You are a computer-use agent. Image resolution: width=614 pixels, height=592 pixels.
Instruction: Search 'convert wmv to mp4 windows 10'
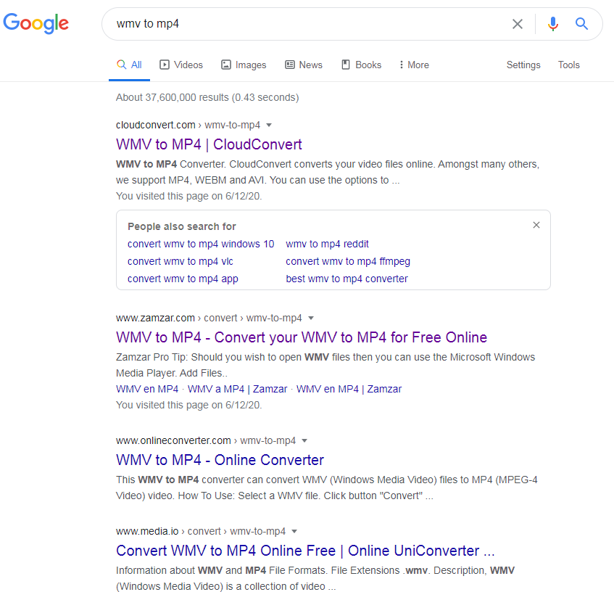(x=201, y=244)
